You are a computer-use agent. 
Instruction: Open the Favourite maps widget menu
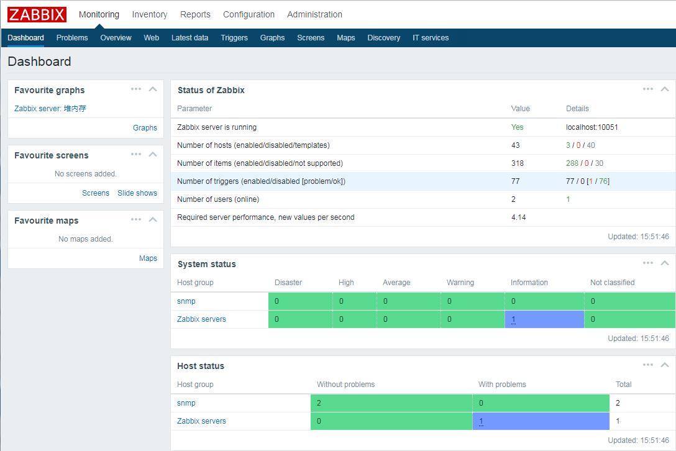(136, 219)
